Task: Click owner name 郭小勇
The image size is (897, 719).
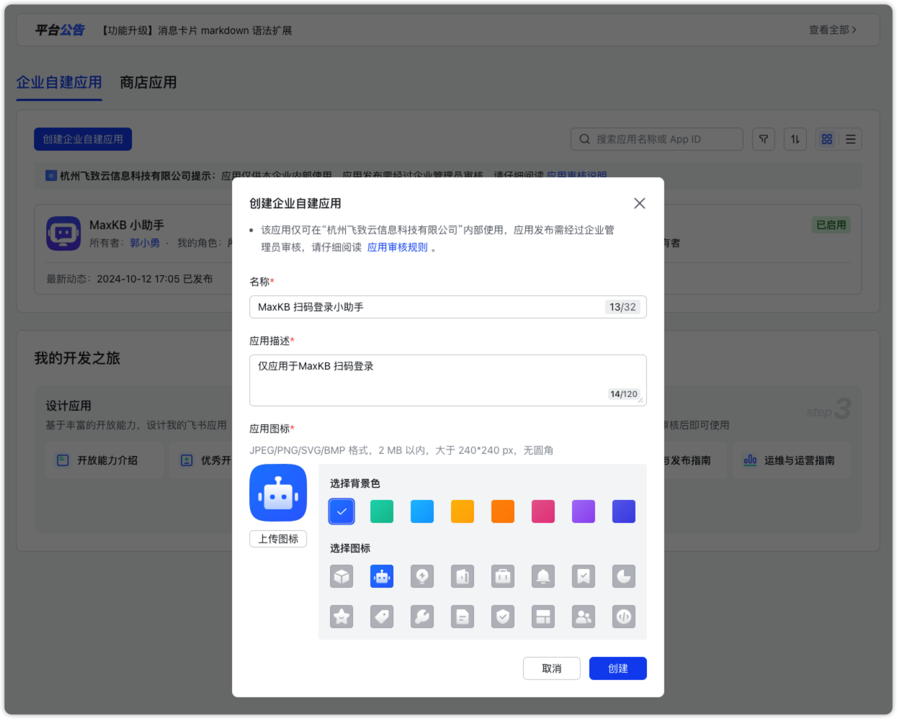Action: 145,243
